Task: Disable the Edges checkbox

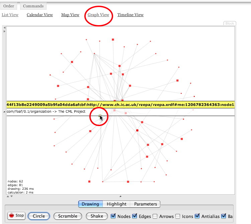Action: click(x=135, y=216)
